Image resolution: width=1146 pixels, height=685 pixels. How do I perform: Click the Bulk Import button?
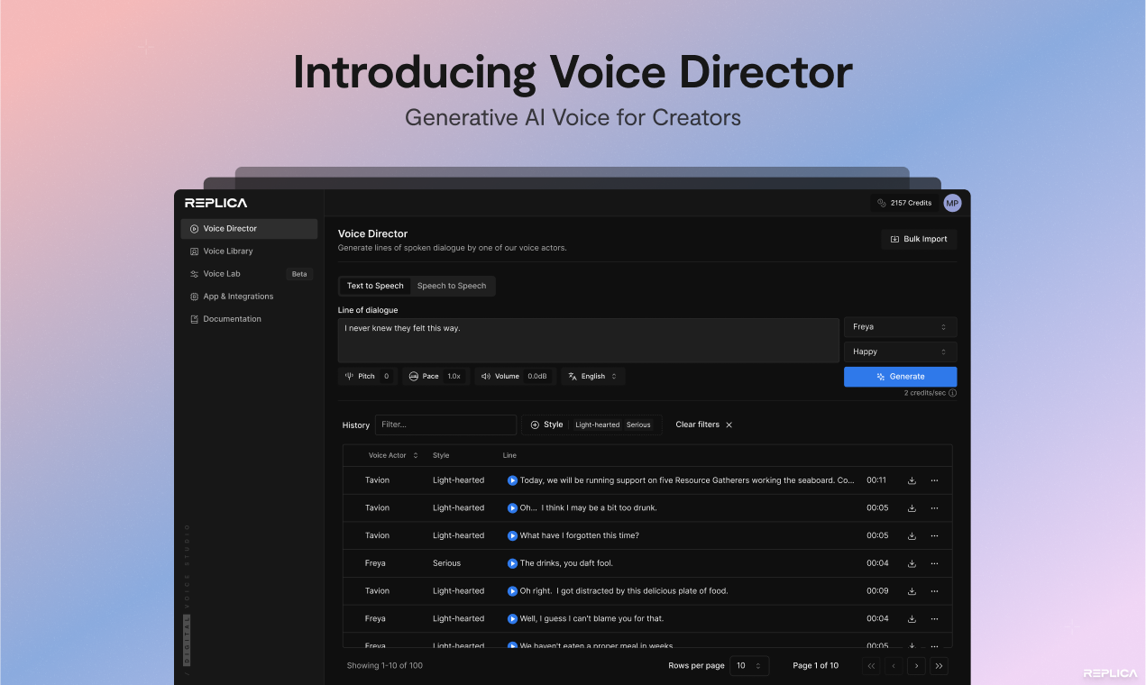point(919,239)
